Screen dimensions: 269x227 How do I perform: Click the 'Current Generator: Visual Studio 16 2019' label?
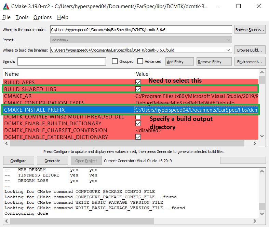pyautogui.click(x=138, y=161)
